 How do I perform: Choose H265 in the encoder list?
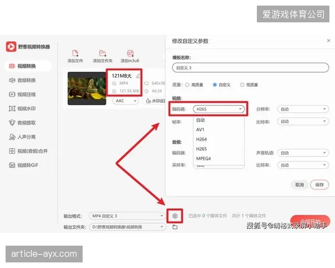(x=219, y=149)
